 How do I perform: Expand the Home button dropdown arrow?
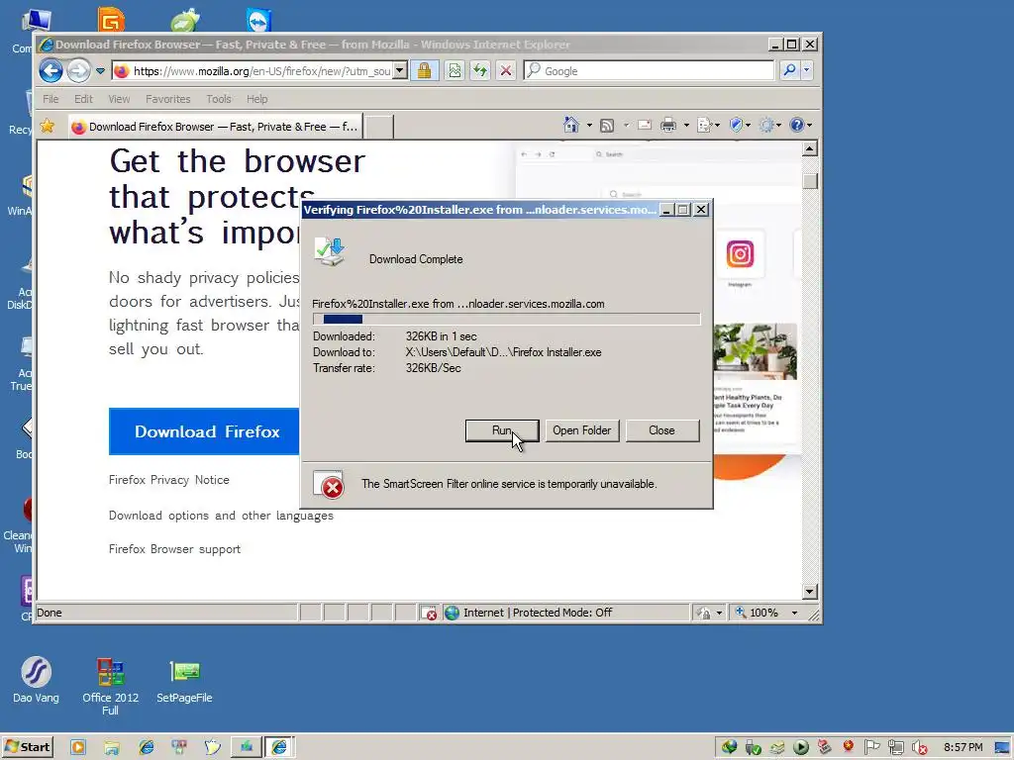[589, 126]
